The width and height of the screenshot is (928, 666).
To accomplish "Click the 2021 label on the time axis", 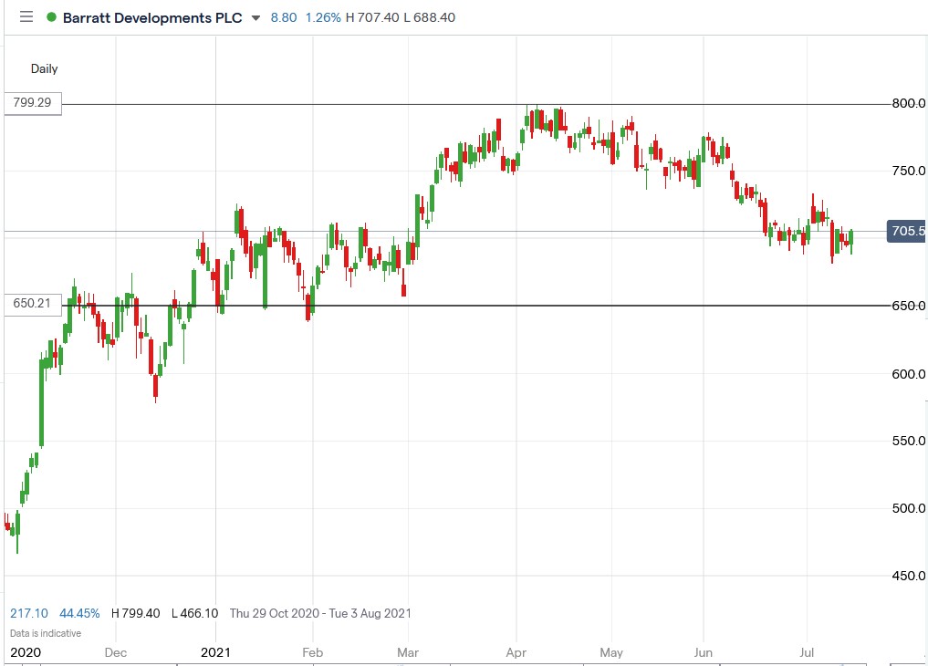I will pos(215,652).
